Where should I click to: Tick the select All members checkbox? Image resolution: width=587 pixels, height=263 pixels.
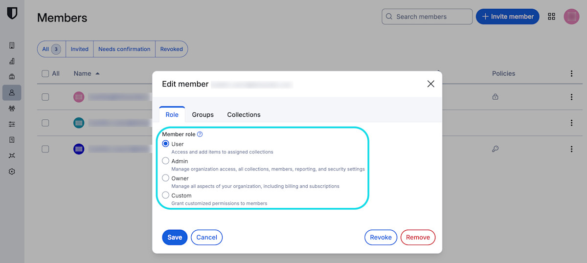click(45, 73)
